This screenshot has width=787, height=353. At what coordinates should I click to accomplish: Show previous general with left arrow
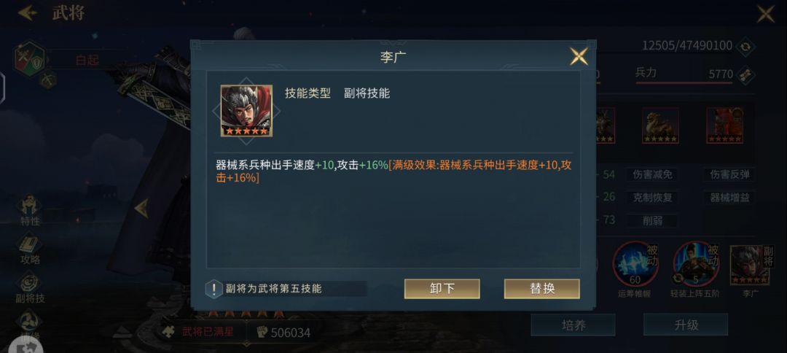[141, 208]
